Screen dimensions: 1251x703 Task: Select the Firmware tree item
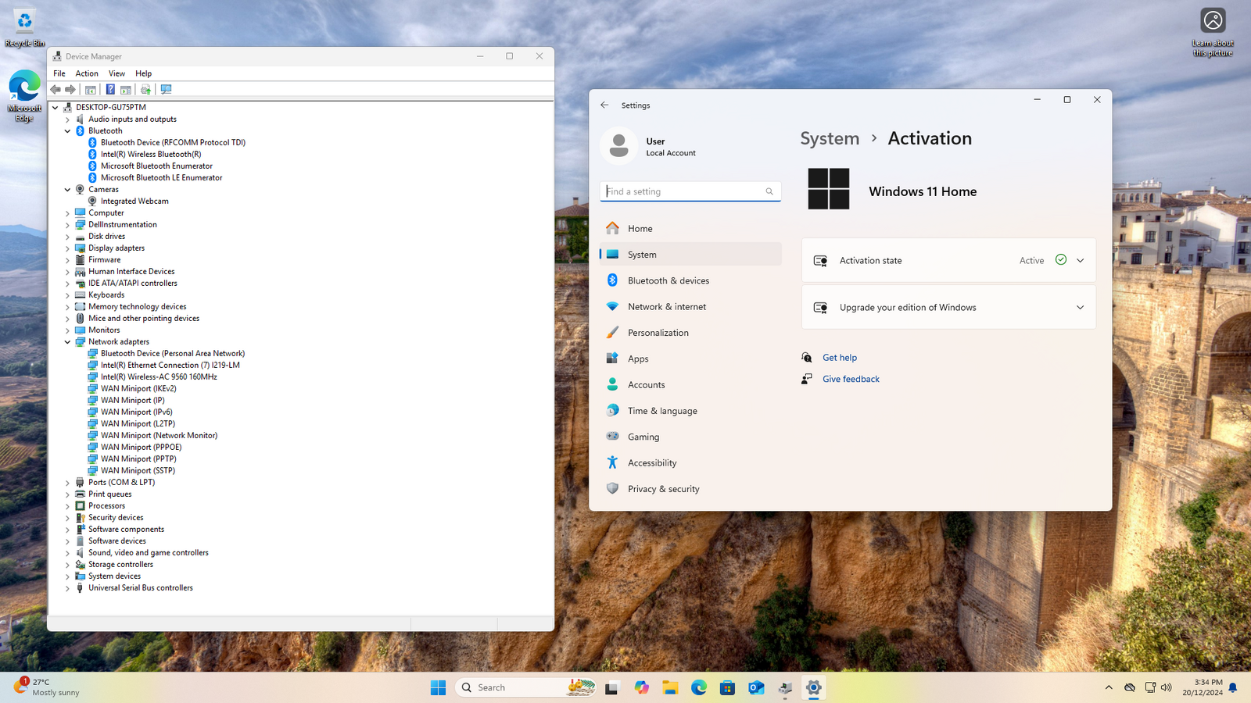(105, 259)
